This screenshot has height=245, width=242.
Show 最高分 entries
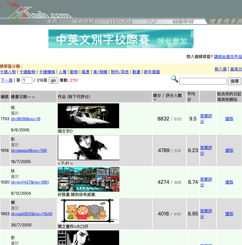[x=236, y=69]
